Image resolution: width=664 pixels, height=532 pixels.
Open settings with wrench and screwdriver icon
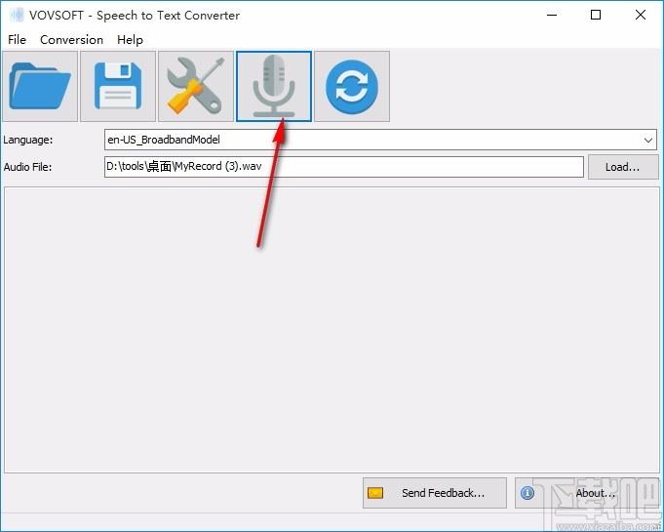coord(196,87)
